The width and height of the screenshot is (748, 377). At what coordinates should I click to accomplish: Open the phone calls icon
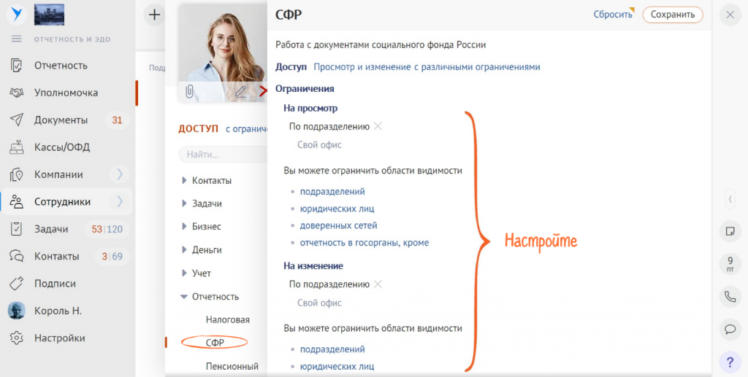729,297
